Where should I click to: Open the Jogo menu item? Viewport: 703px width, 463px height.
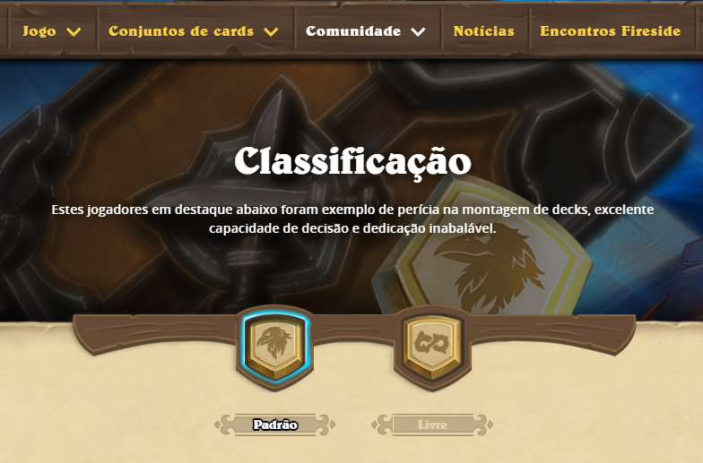point(39,30)
